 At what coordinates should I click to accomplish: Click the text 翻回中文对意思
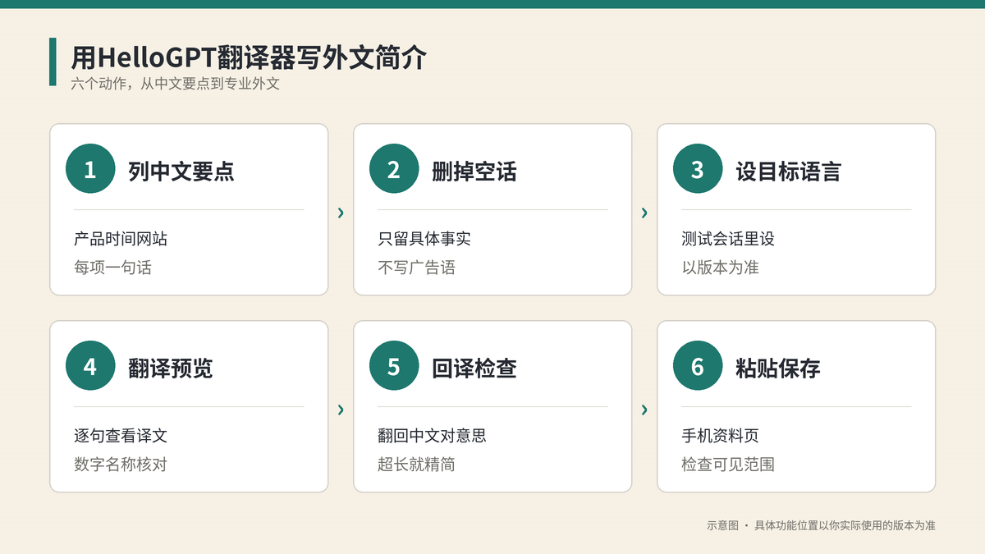point(432,436)
